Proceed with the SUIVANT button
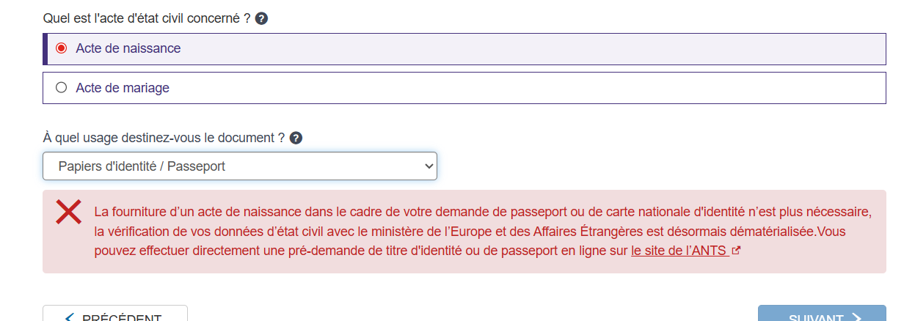This screenshot has height=321, width=915. coord(821,315)
